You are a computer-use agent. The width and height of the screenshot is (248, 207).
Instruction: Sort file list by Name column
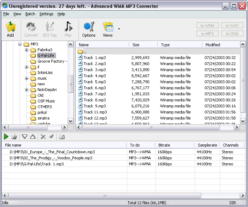[102, 45]
